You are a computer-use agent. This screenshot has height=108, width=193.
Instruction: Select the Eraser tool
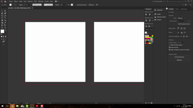2,20
